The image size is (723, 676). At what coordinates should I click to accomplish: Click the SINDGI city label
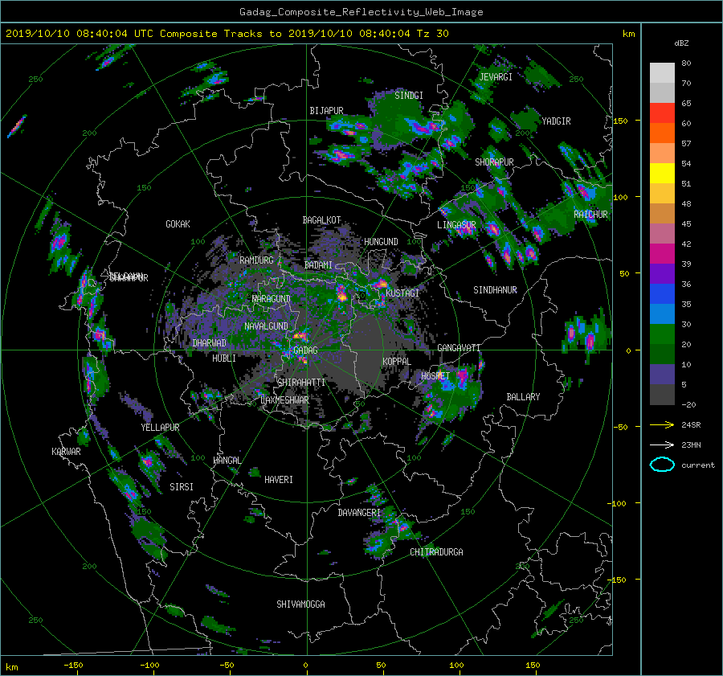point(409,96)
